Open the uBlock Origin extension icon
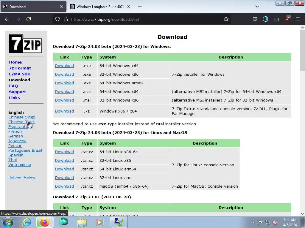Viewport: 305px width, 228px height. coord(287,19)
